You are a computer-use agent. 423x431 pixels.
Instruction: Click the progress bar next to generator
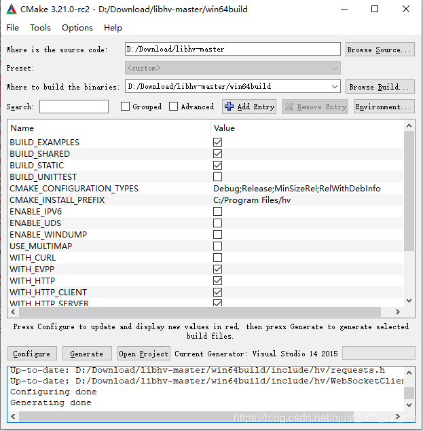(378, 353)
